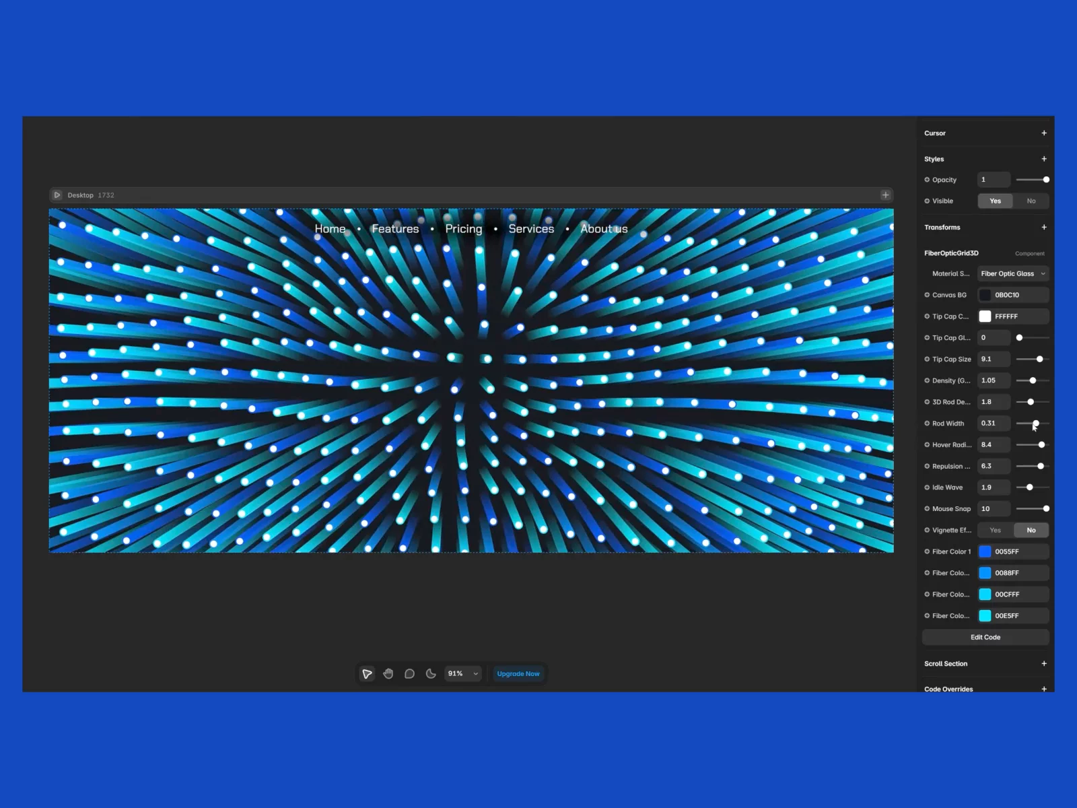Click the Tip Cap Size value field
The width and height of the screenshot is (1077, 808).
pos(994,359)
